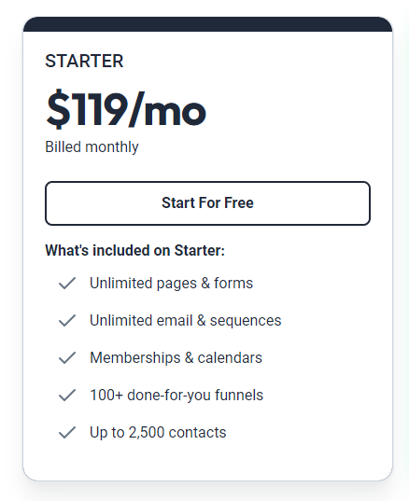Viewport: 409px width, 501px height.
Task: Click the $119 price amount
Action: (86, 109)
